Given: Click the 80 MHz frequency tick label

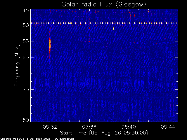Looking at the screenshot, I should point(26,120).
